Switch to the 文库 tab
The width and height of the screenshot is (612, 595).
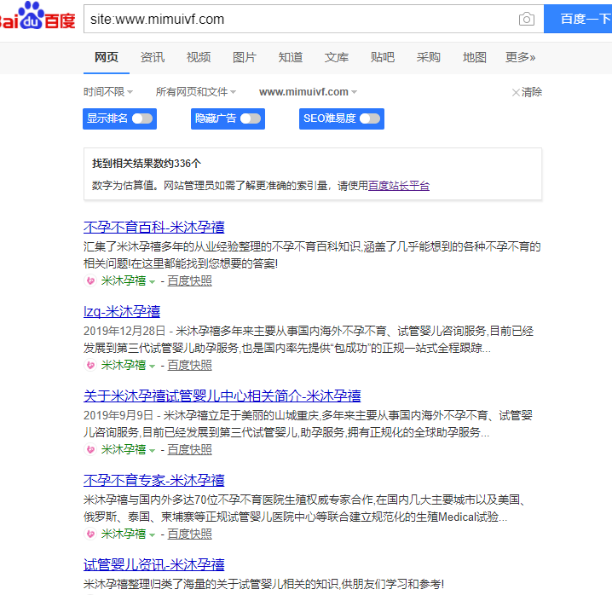(337, 57)
